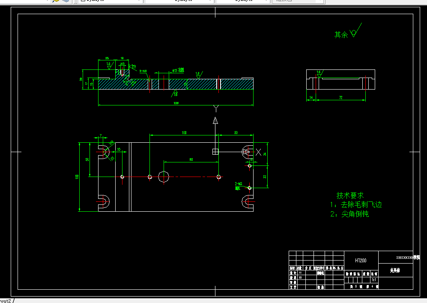
Task: Switch to the Layout2 tab
Action: pos(6,301)
